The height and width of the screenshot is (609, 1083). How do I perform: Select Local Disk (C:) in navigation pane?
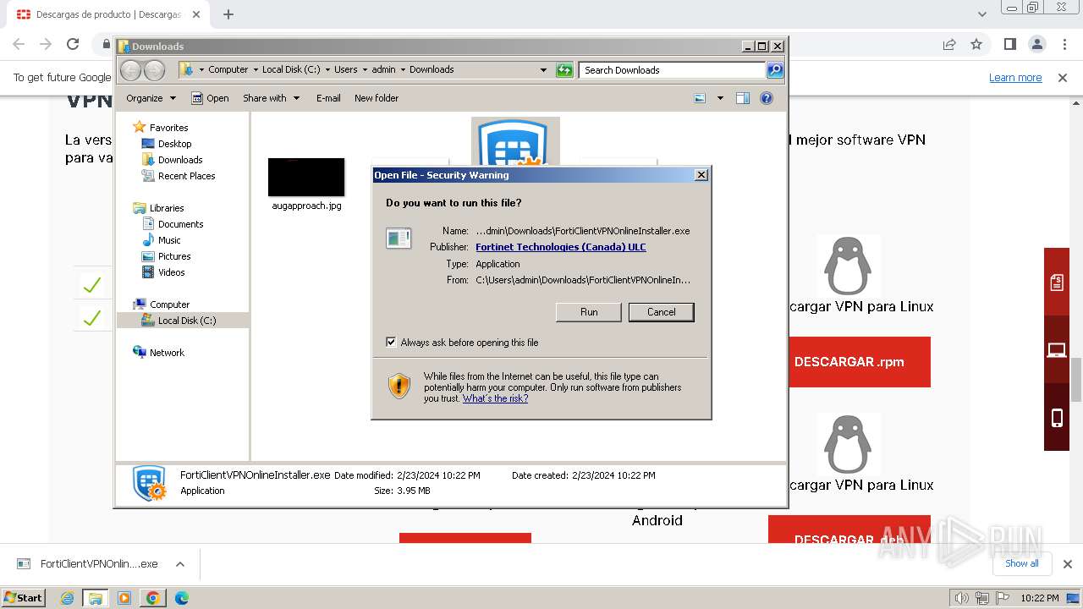186,321
